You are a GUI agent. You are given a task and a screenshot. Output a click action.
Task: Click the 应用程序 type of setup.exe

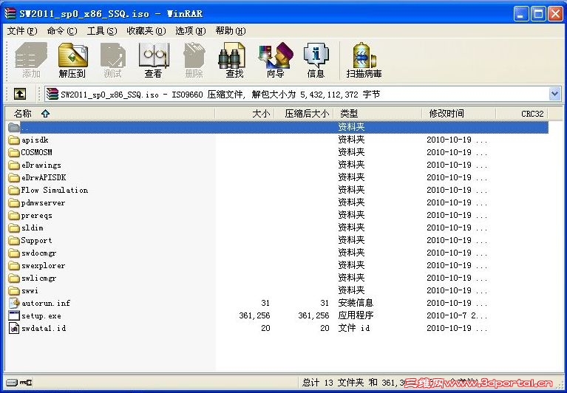356,315
